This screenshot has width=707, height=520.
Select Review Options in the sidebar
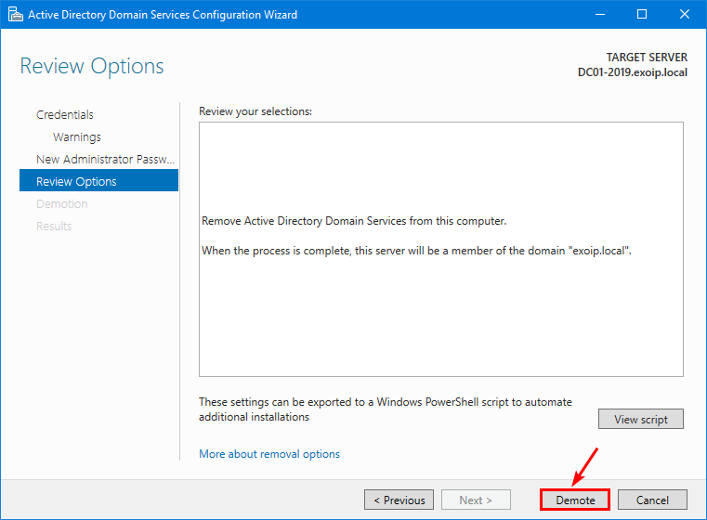(x=76, y=181)
